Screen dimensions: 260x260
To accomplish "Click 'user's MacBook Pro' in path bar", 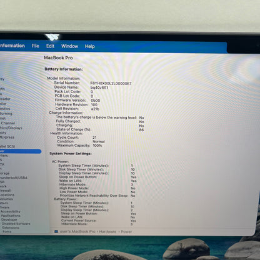I will tap(77, 231).
